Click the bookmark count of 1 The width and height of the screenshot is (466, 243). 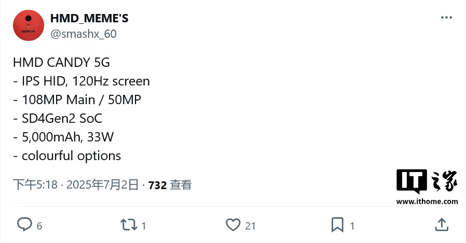(x=352, y=225)
